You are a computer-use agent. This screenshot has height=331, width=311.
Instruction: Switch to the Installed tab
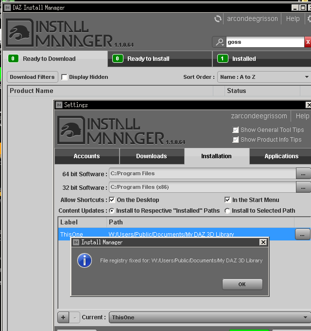[262, 59]
